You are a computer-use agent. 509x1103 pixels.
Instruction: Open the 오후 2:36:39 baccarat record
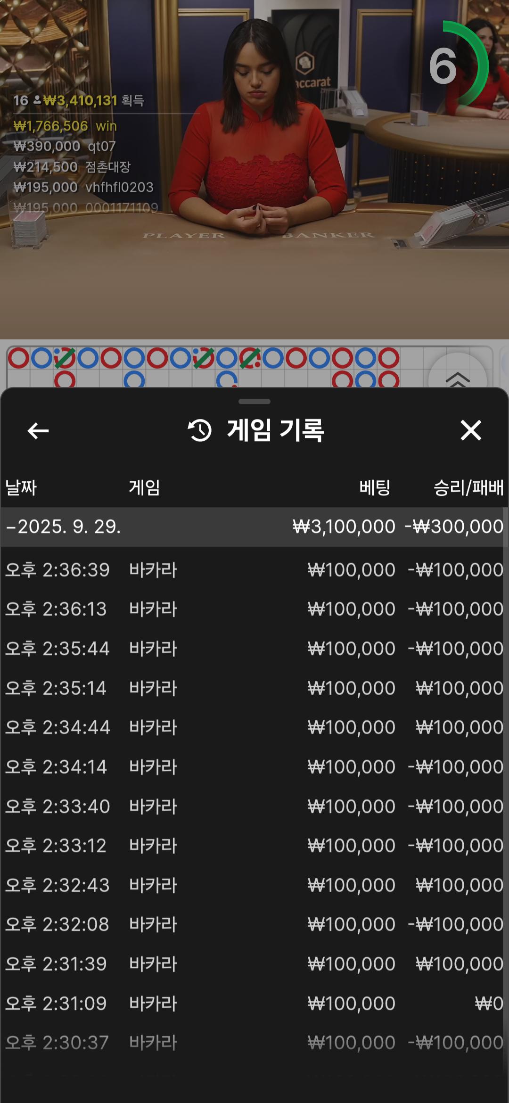coord(254,570)
